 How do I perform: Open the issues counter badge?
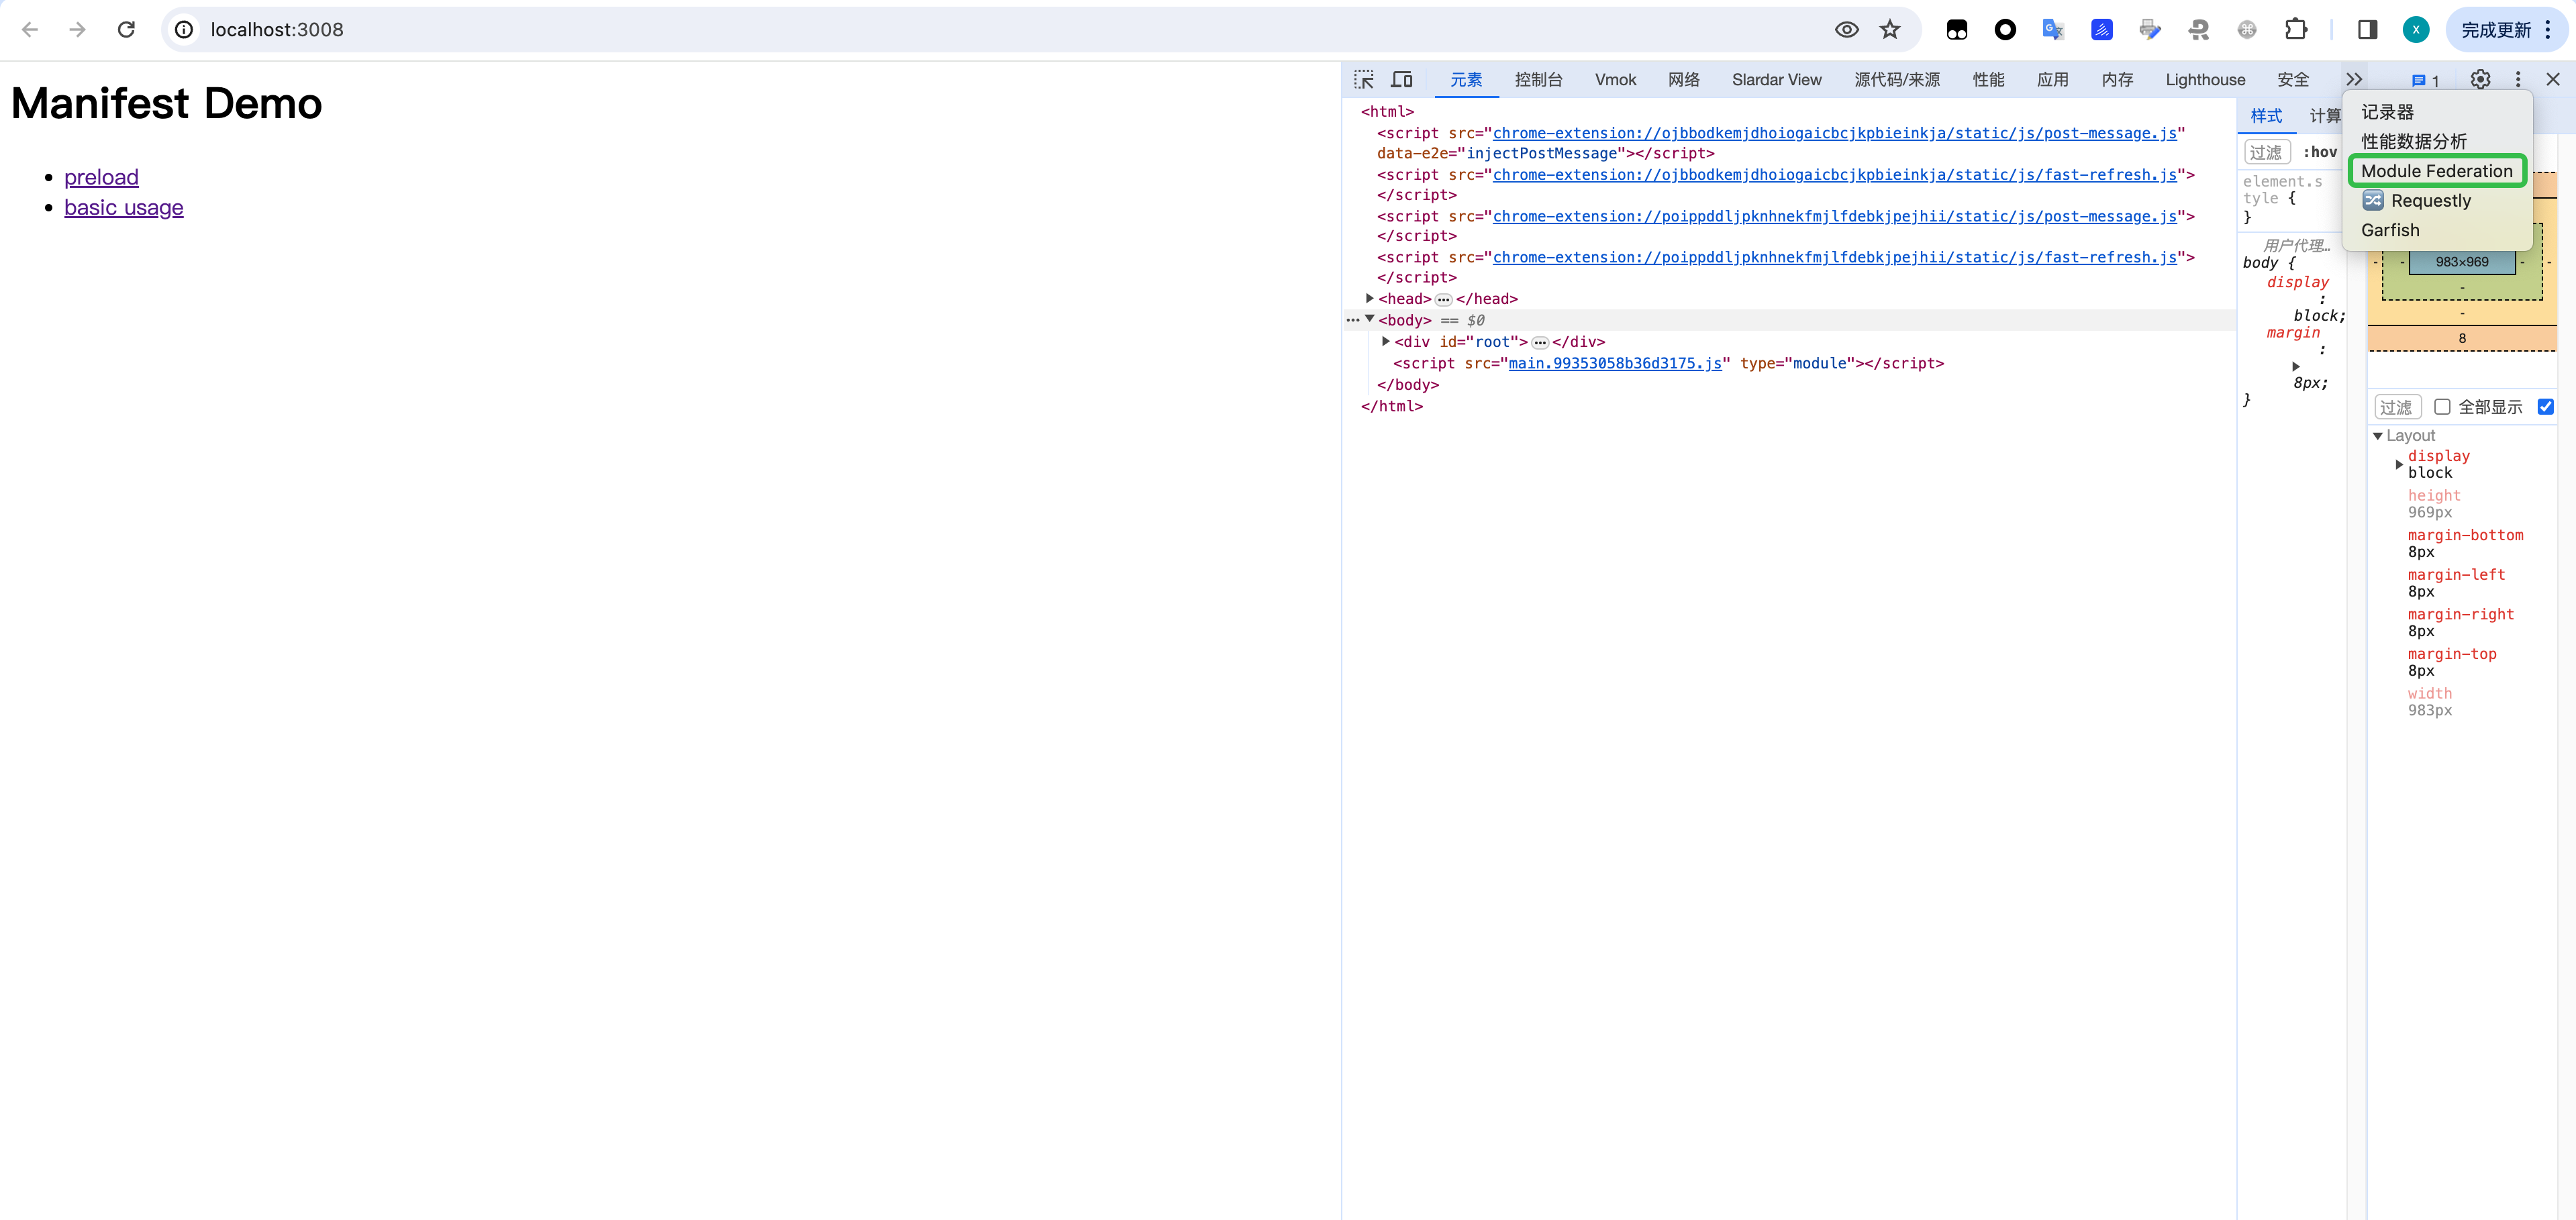pos(2425,81)
